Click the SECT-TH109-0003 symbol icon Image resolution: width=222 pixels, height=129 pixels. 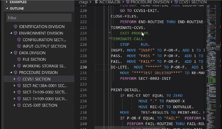tap(19, 99)
